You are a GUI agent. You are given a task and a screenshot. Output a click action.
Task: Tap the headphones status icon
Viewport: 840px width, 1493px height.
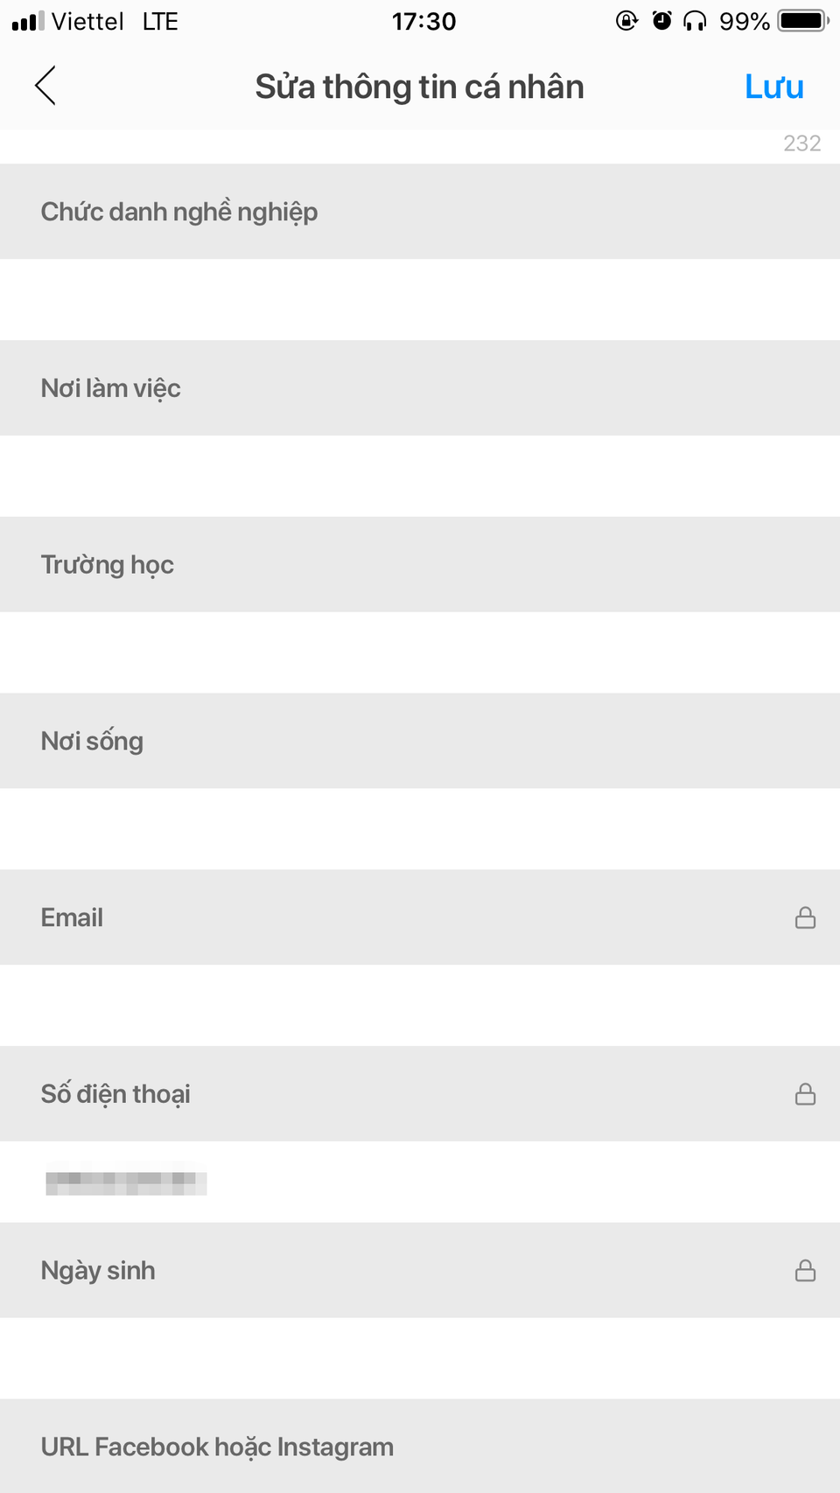[x=695, y=21]
